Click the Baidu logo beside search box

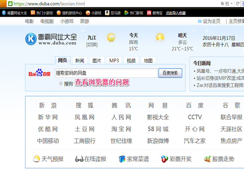tap(39, 73)
